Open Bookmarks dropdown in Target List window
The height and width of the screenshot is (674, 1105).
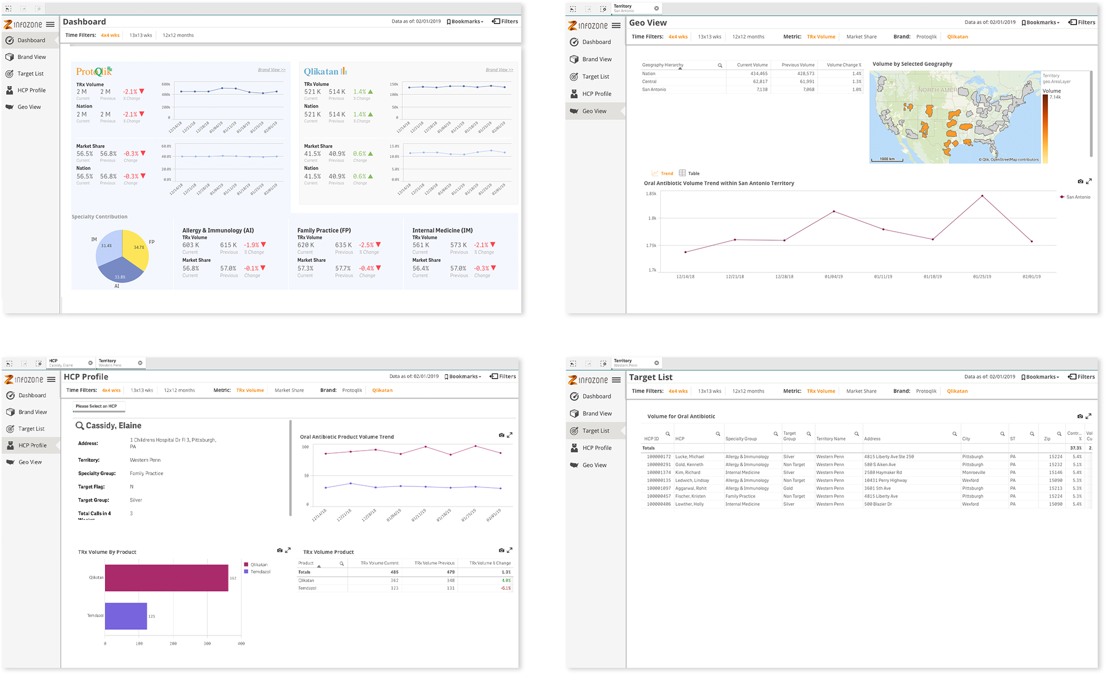[1040, 377]
